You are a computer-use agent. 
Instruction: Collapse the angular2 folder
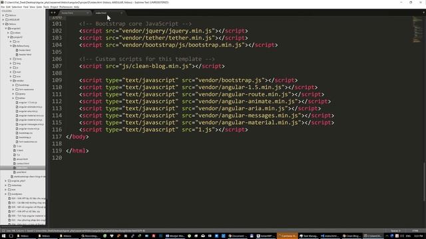pyautogui.click(x=6, y=28)
